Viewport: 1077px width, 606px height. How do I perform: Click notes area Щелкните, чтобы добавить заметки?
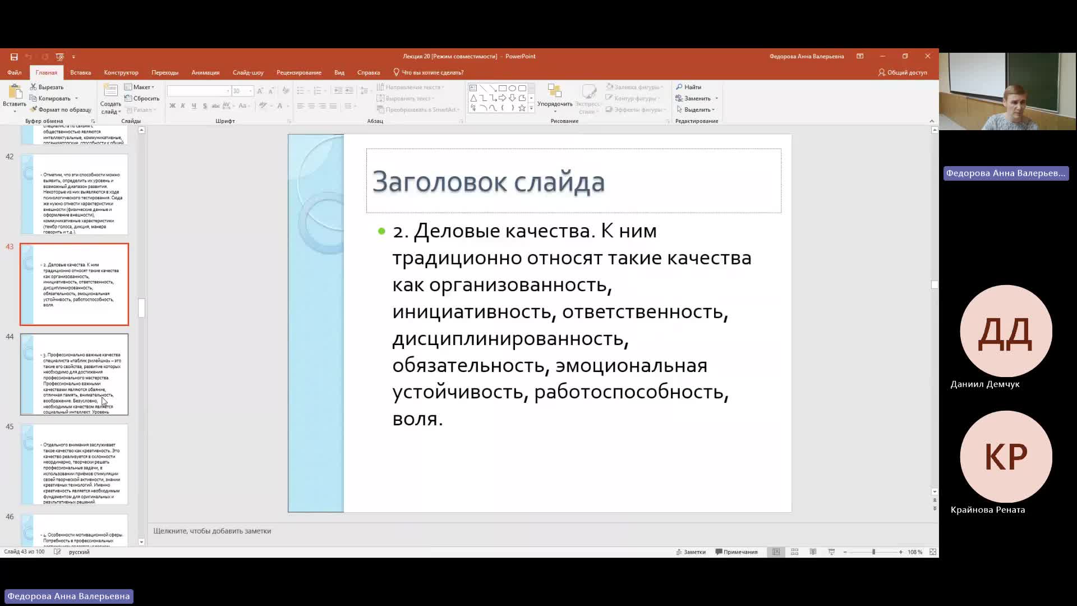212,531
